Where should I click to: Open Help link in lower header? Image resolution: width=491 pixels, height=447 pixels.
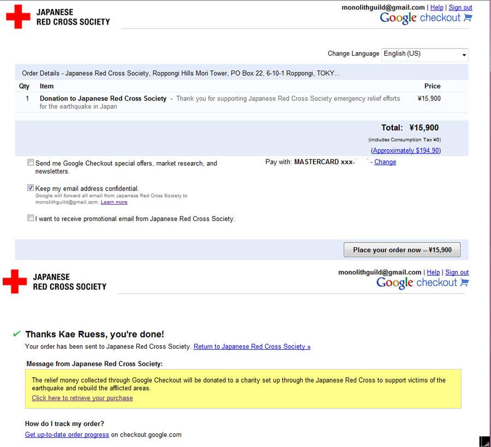pos(433,272)
